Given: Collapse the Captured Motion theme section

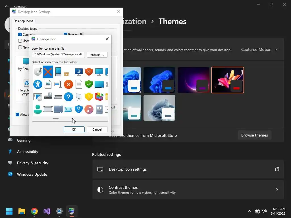Looking at the screenshot, I should point(277,49).
